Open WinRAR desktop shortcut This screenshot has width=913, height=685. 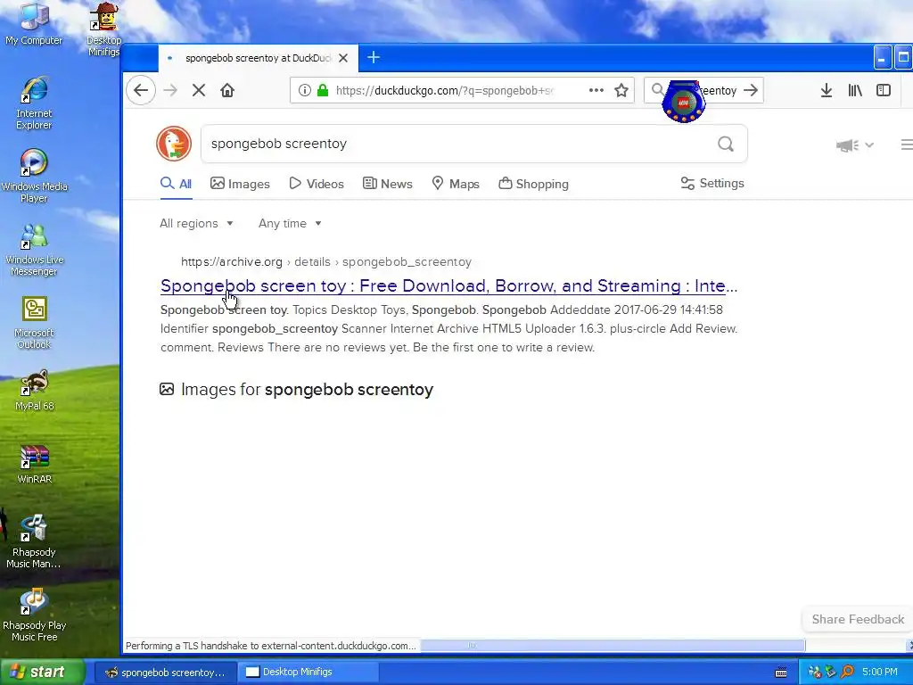click(x=34, y=464)
